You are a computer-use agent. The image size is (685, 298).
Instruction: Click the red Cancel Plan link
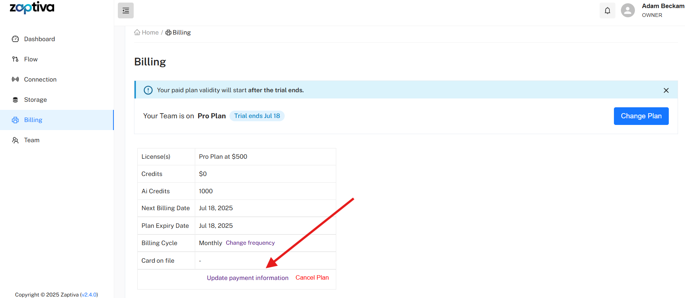(x=312, y=278)
